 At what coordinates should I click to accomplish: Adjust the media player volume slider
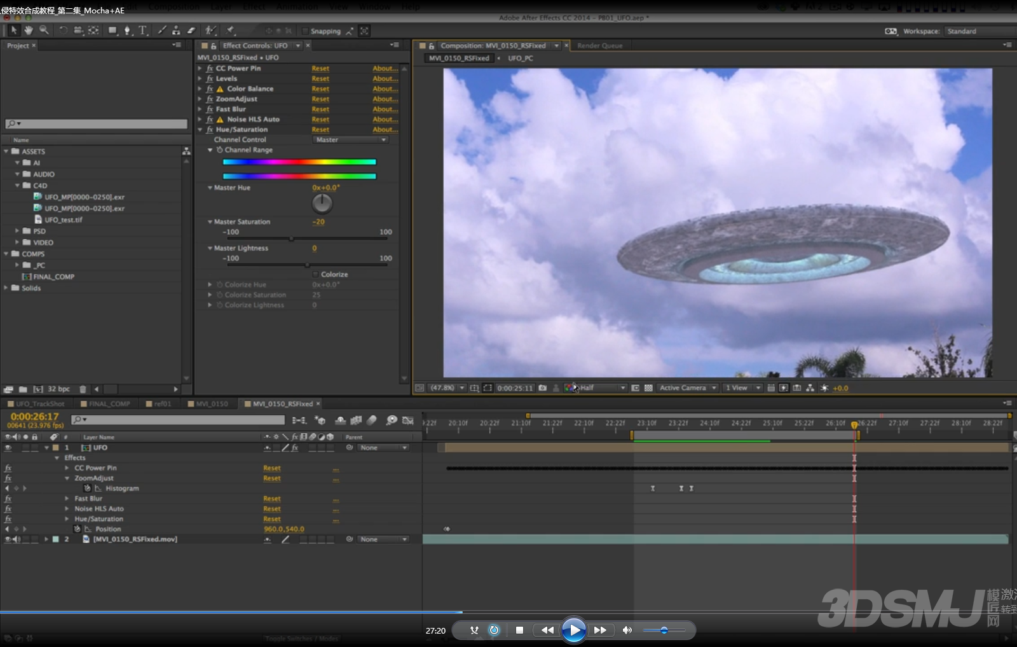point(664,630)
